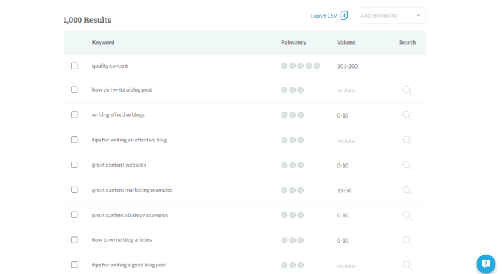Screen dimensions: 503x274
Task: Click search icon for 'great content websites'
Action: click(x=407, y=165)
